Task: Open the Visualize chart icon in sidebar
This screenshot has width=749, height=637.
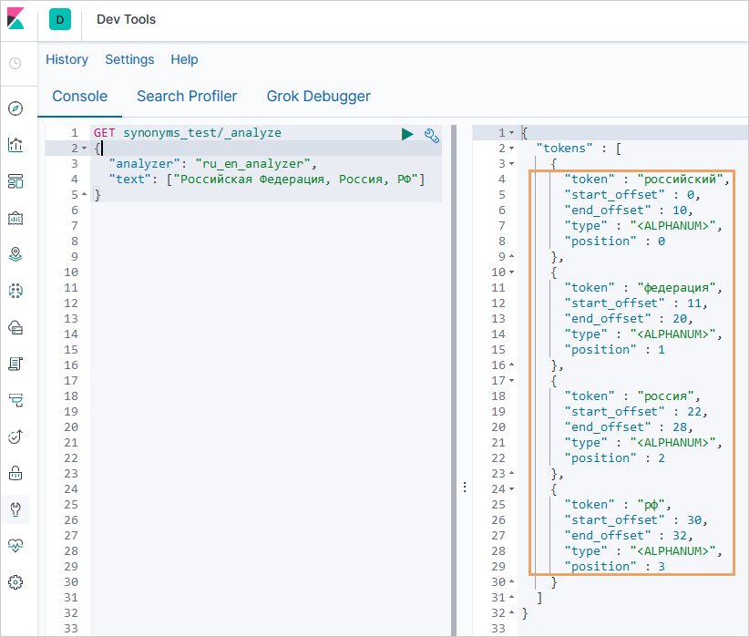Action: point(15,145)
